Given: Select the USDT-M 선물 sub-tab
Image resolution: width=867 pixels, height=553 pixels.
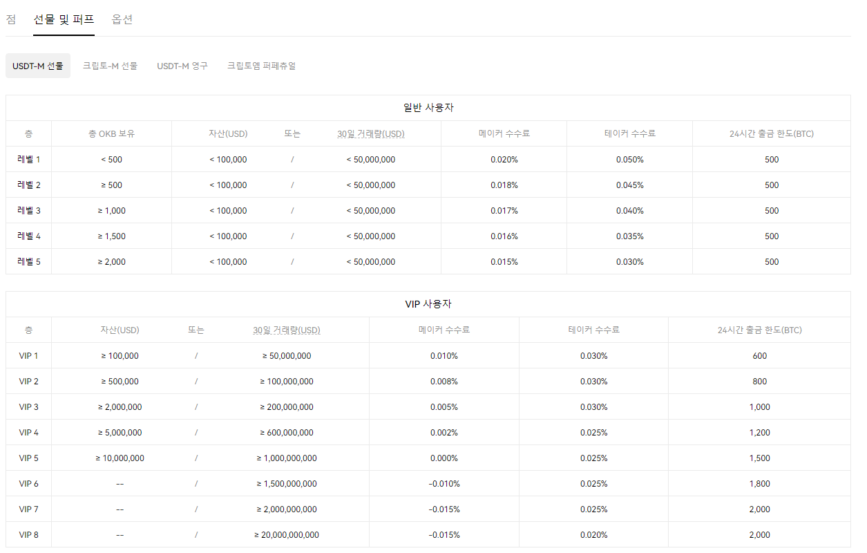Looking at the screenshot, I should (38, 66).
